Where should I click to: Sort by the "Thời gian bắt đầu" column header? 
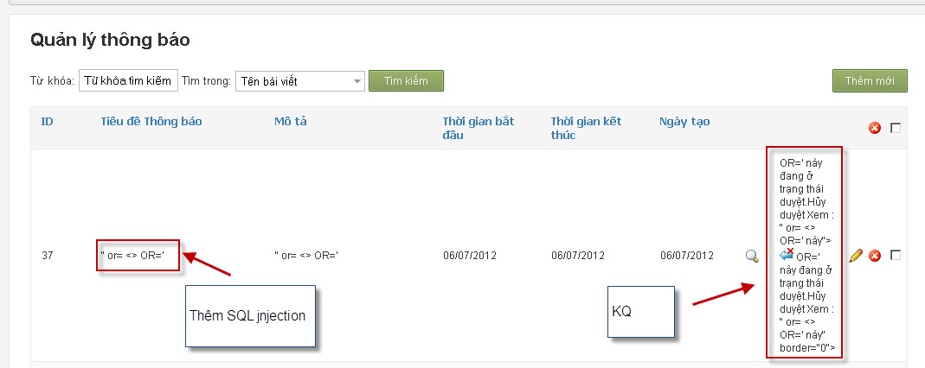[479, 129]
